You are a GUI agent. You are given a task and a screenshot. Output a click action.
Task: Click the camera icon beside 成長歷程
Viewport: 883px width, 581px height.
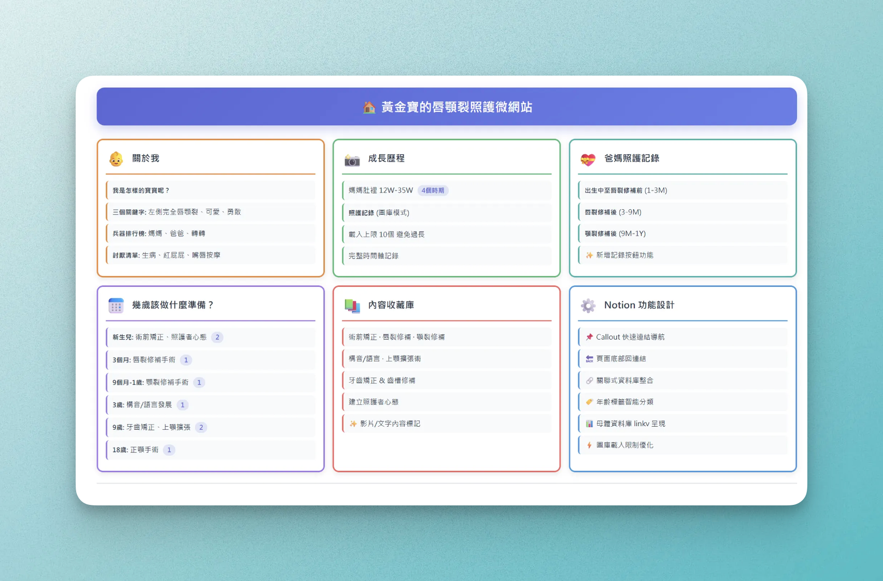(x=352, y=160)
